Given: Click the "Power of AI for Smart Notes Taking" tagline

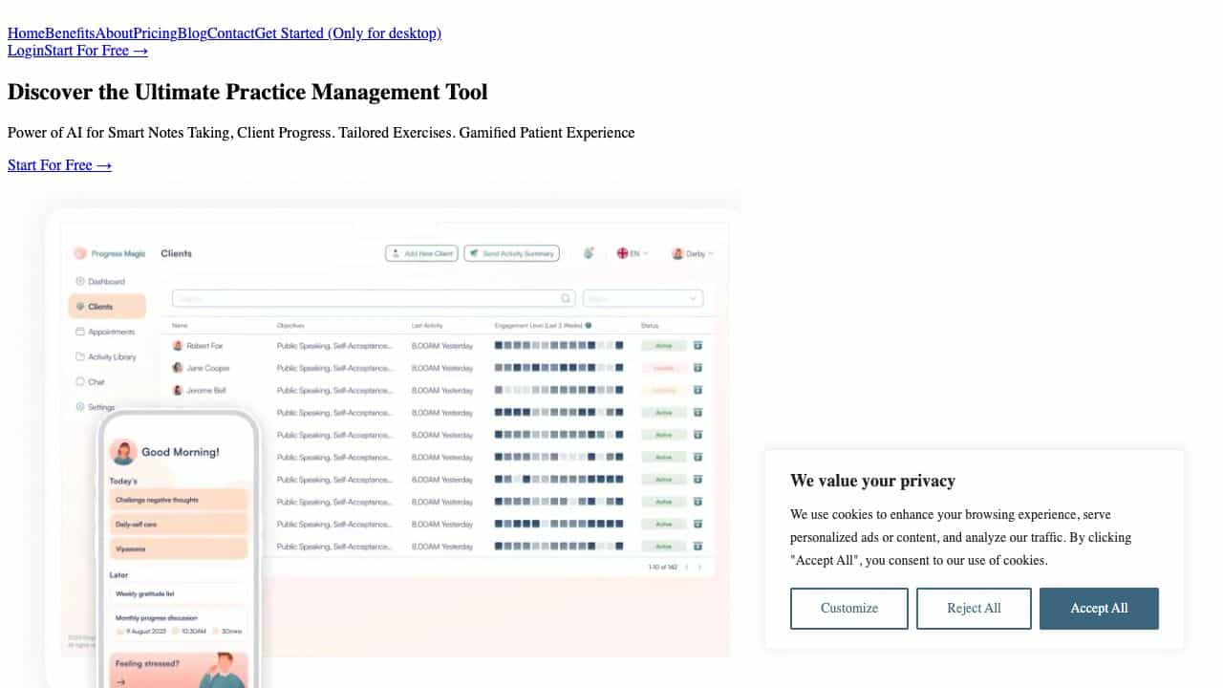Looking at the screenshot, I should (x=321, y=133).
